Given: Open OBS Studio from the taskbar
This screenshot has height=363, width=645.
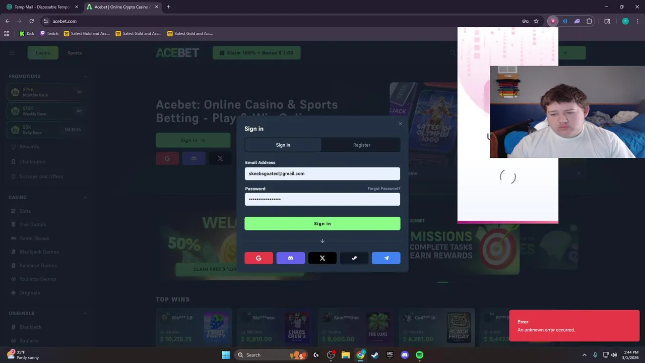Looking at the screenshot, I should (331, 355).
